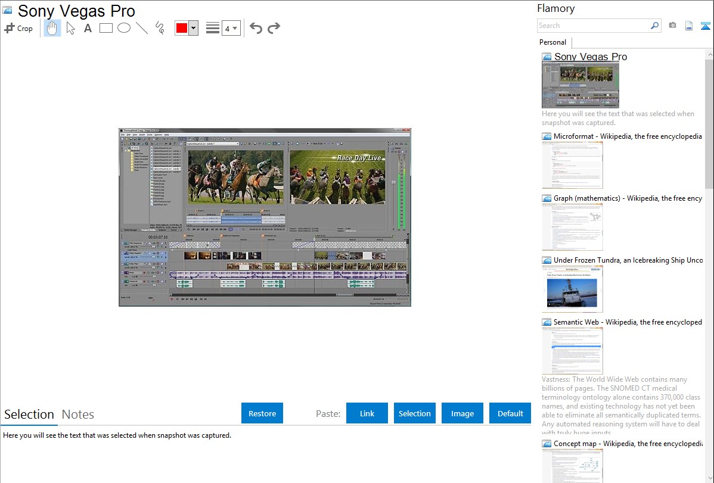The width and height of the screenshot is (714, 483).
Task: Click the scroll up arrow in sidebar
Action: click(709, 54)
